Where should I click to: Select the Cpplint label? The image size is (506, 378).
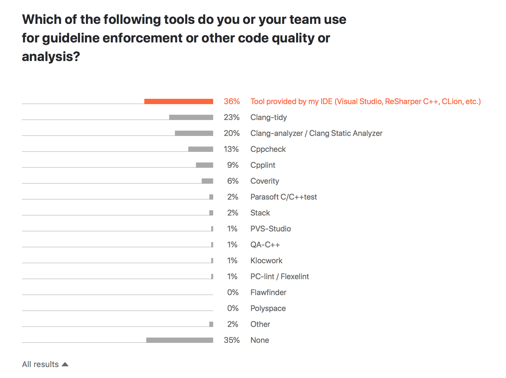click(263, 165)
